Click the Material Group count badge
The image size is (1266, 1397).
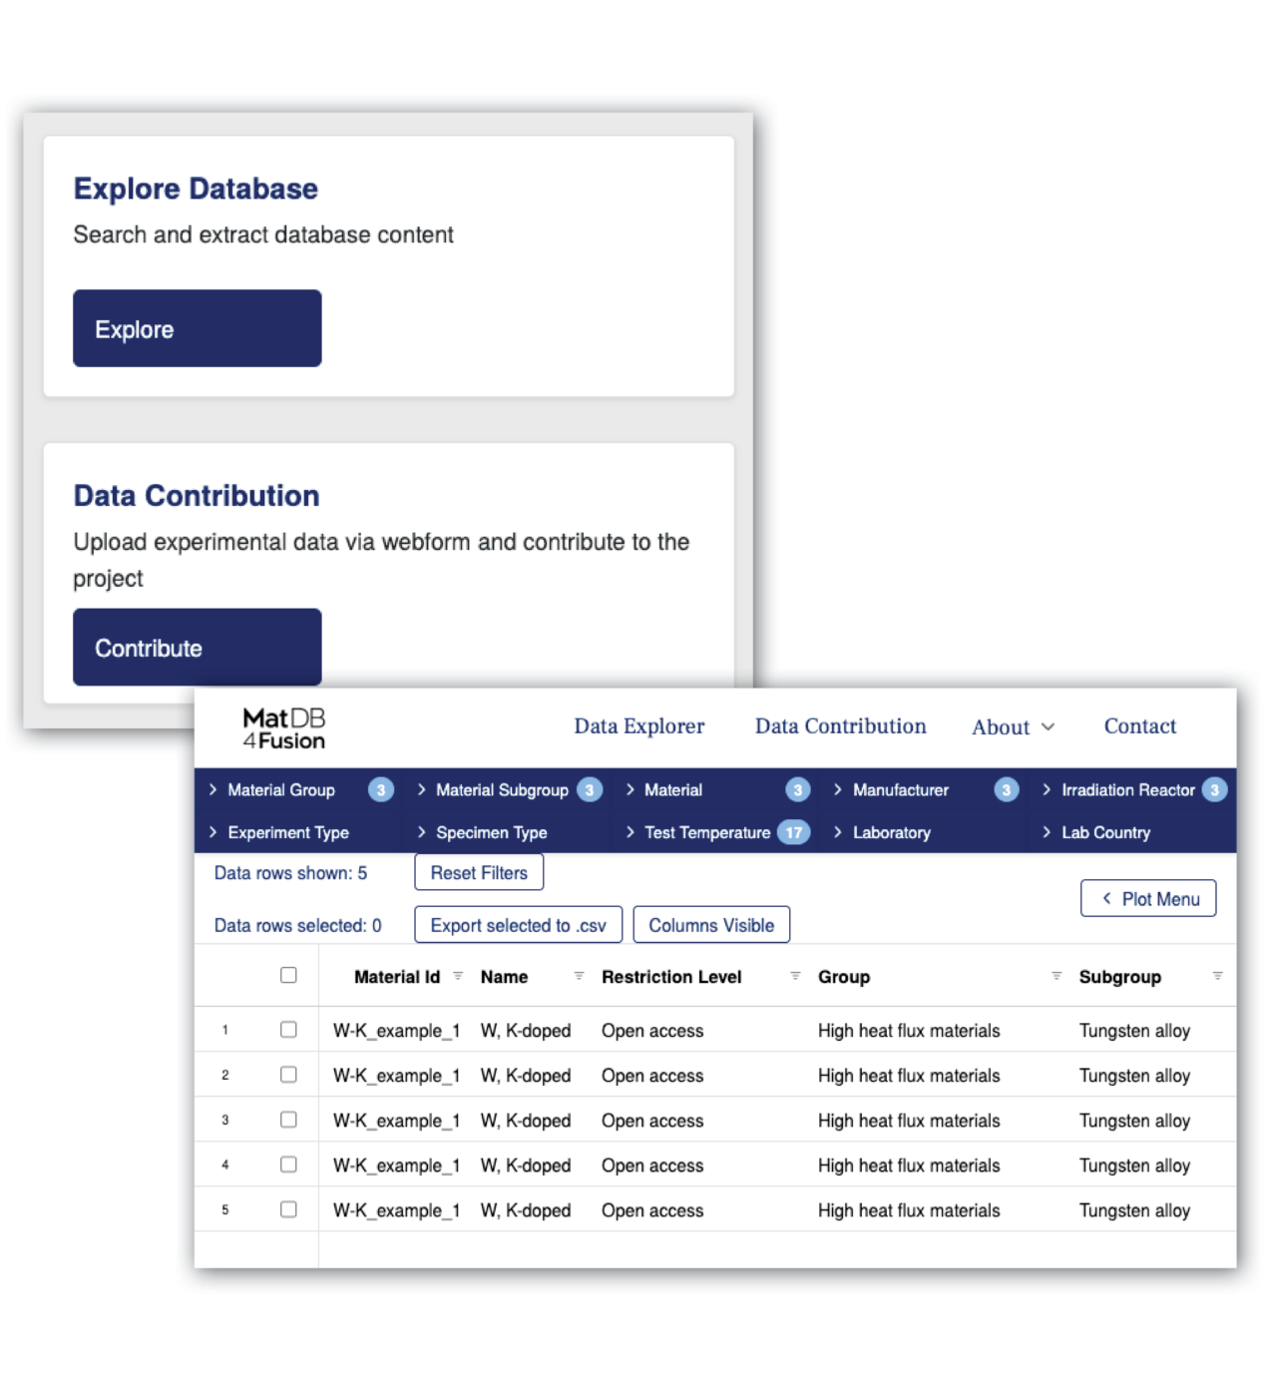coord(380,790)
